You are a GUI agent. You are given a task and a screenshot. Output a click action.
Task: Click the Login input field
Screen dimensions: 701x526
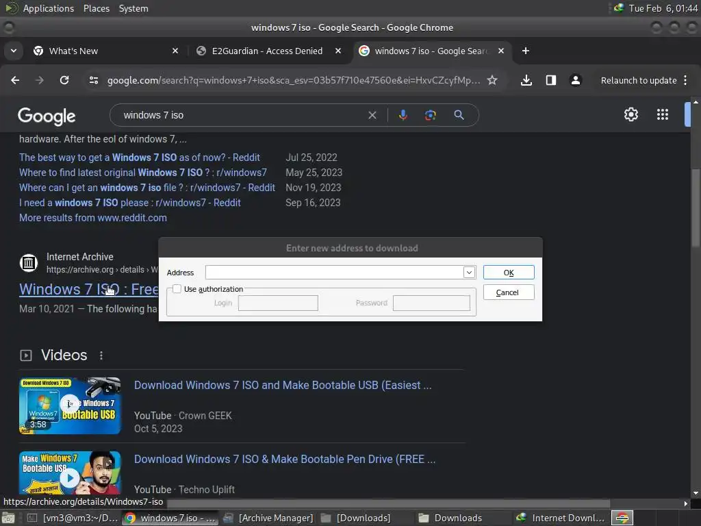278,303
